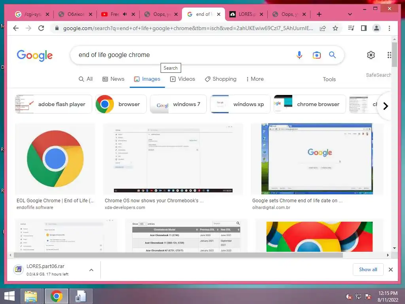405x304 pixels.
Task: Start voice search with microphone
Action: (x=299, y=55)
